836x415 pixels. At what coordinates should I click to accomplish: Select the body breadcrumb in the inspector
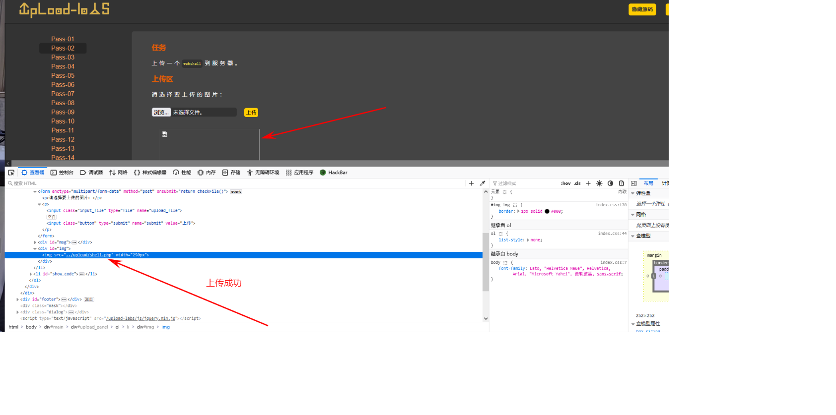(31, 327)
